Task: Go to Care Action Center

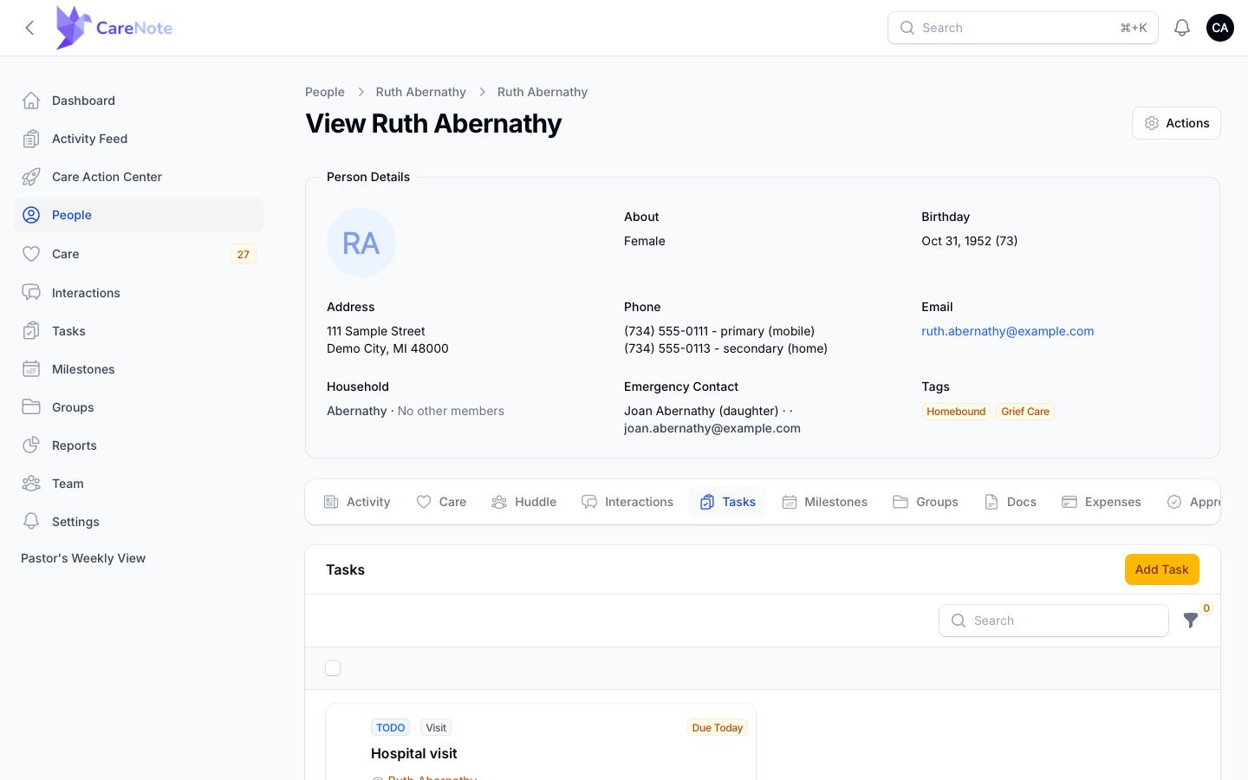Action: 139,177
